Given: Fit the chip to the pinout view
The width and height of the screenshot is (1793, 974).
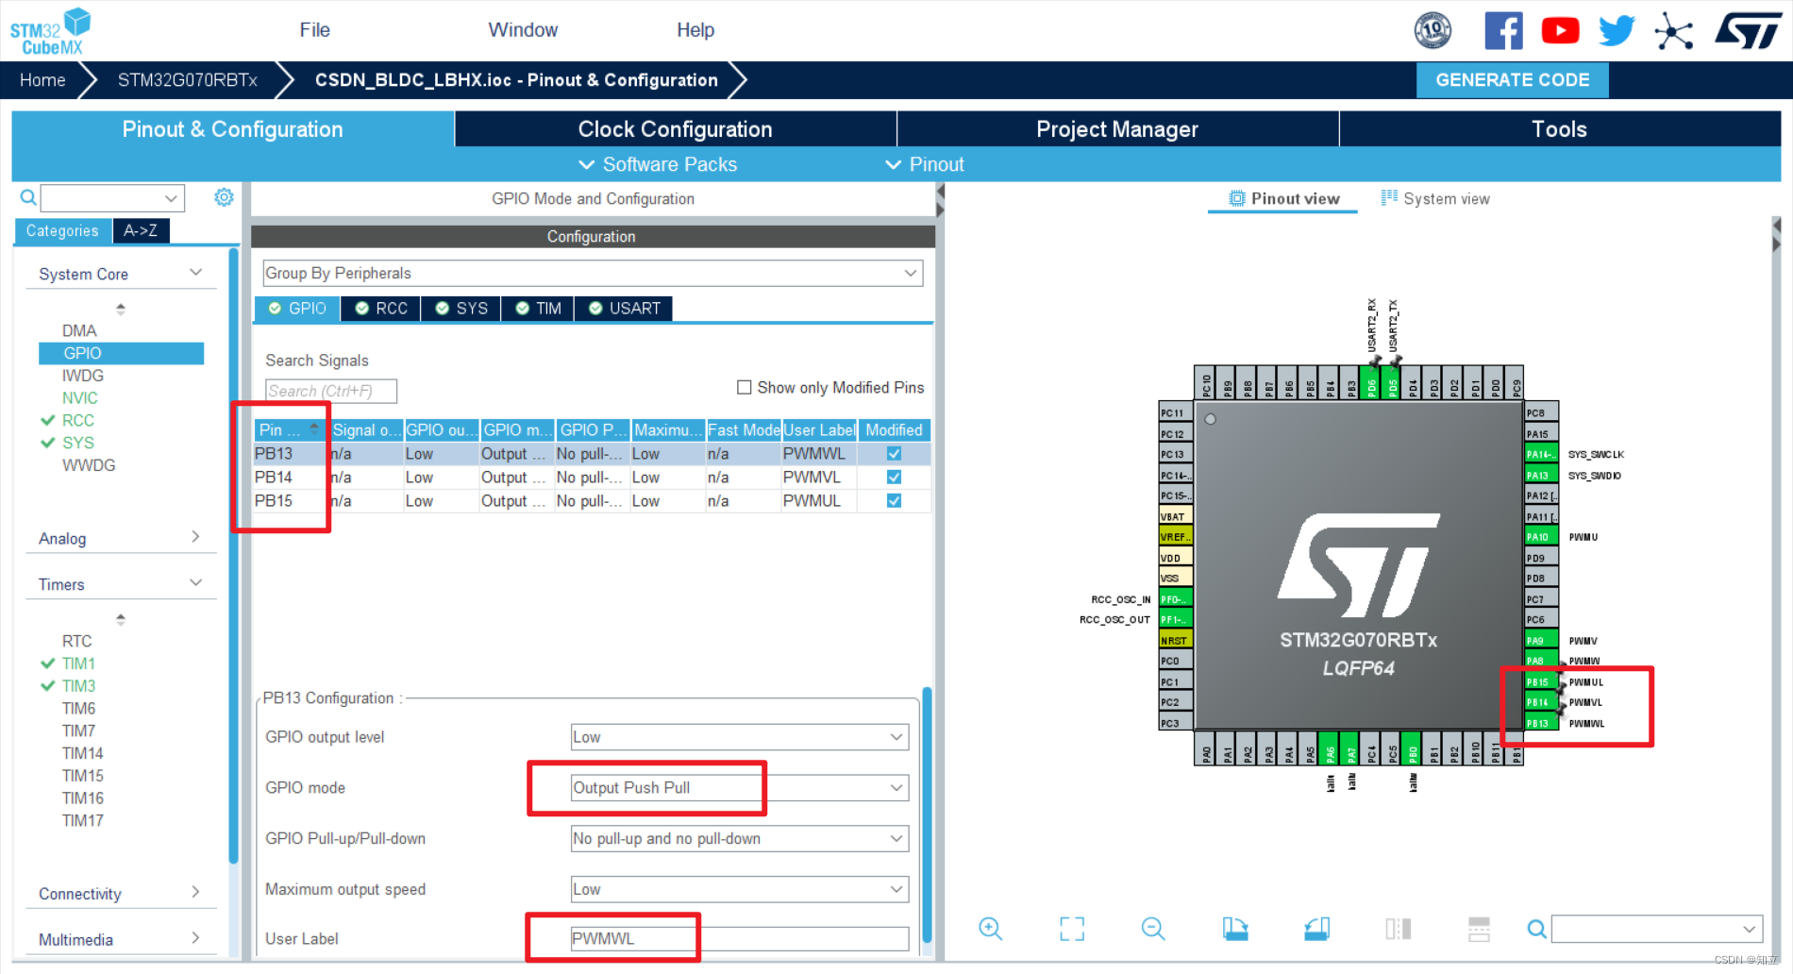Looking at the screenshot, I should [1072, 929].
